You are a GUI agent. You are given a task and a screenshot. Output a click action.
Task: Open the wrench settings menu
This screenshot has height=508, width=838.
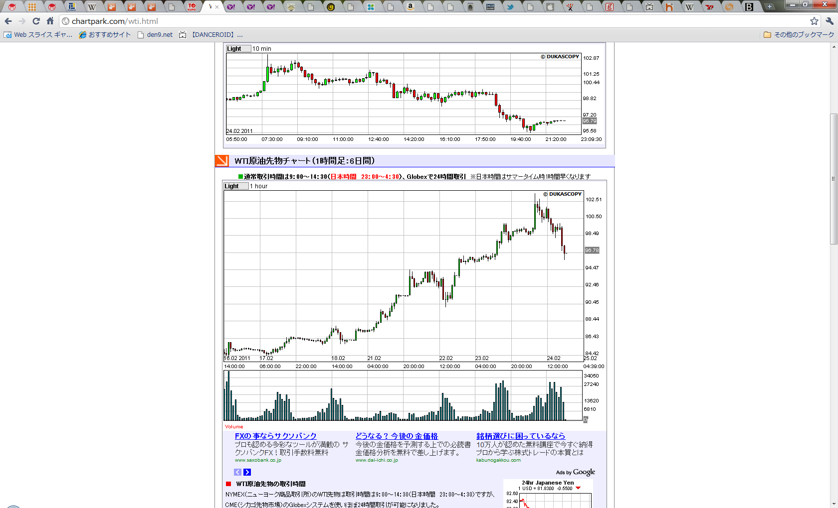[830, 21]
